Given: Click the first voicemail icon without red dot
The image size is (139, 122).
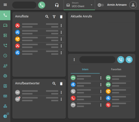Looking at the screenshot, I should pos(18,92).
